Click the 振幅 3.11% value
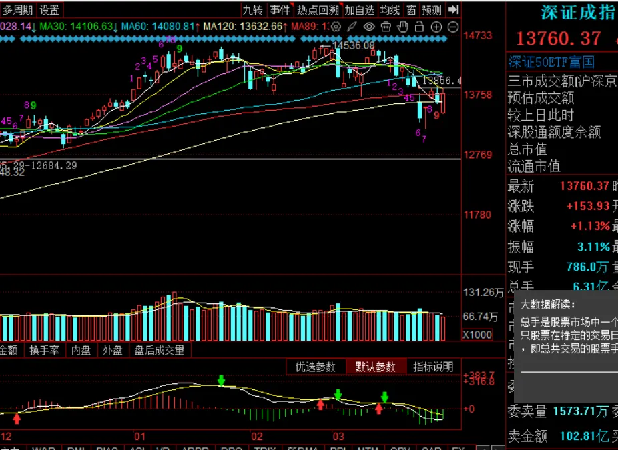Image resolution: width=618 pixels, height=450 pixels. (x=593, y=247)
